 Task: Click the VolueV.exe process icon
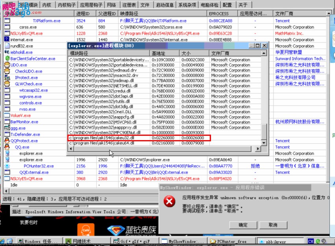[x=7, y=115]
